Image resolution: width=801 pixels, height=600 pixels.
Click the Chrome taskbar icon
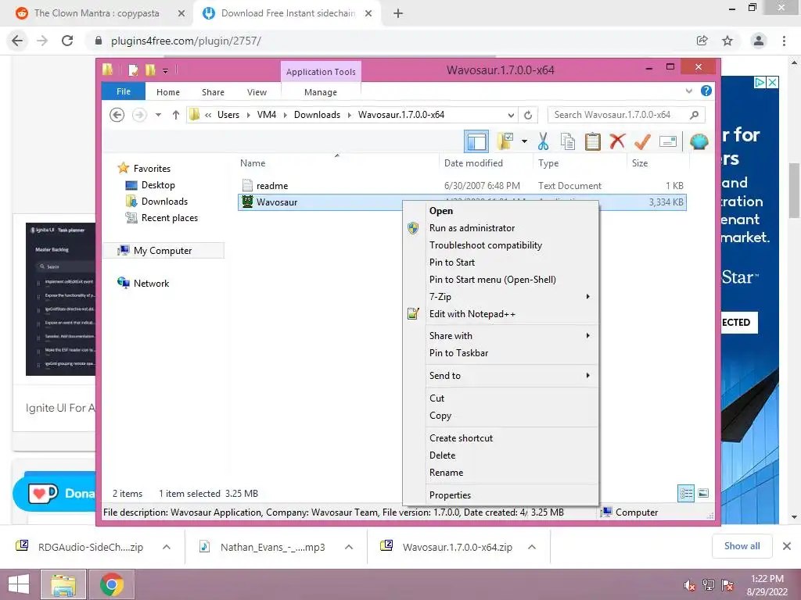coord(111,584)
